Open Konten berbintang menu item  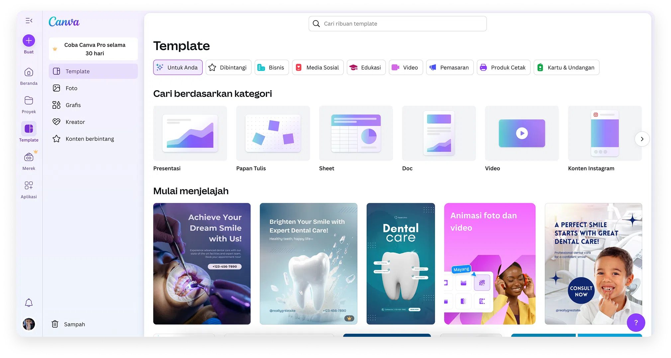[90, 139]
